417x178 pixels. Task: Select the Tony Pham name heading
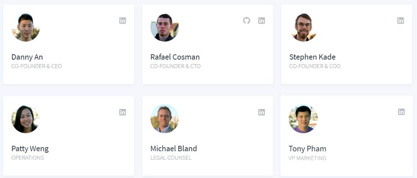(x=307, y=149)
